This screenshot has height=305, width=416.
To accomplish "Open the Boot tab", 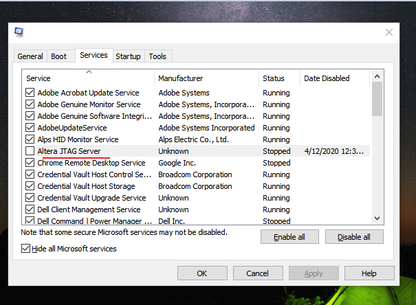I will point(59,56).
